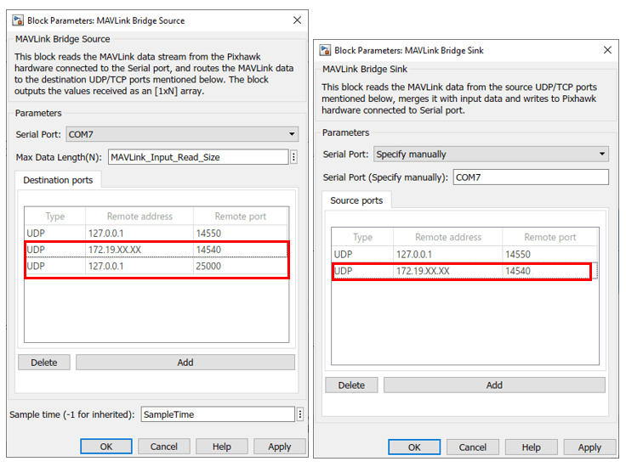Select destination row with port 25000
Image resolution: width=626 pixels, height=467 pixels.
156,266
